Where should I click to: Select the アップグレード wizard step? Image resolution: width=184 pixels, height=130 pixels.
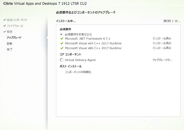pos(14,38)
